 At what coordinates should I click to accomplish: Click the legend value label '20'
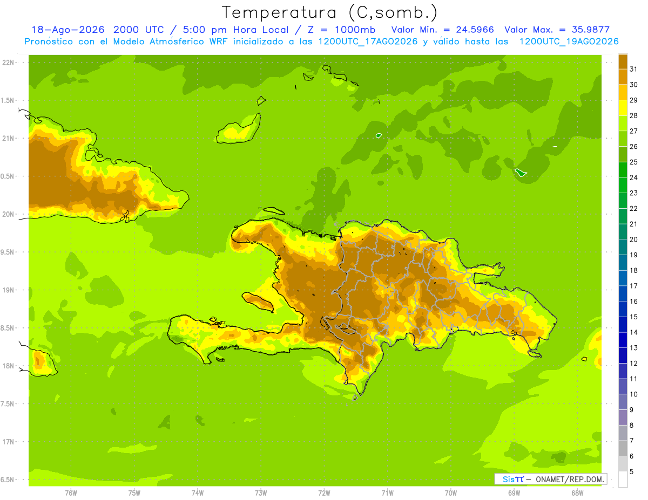[633, 239]
